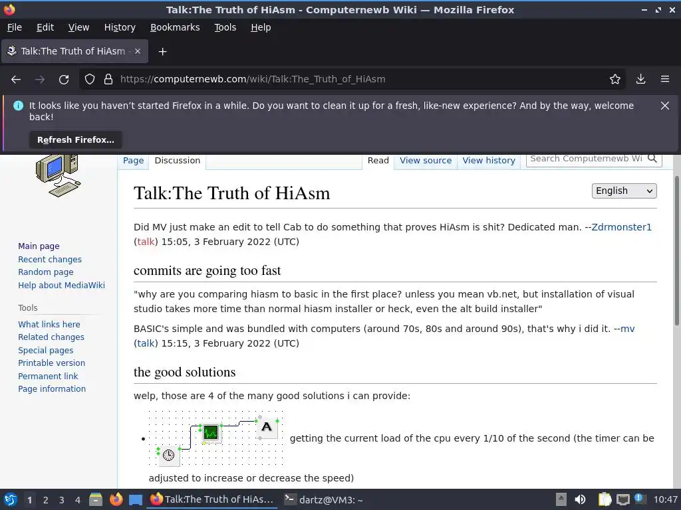Click the show desktop taskbar icon
The image size is (681, 510).
point(136,499)
